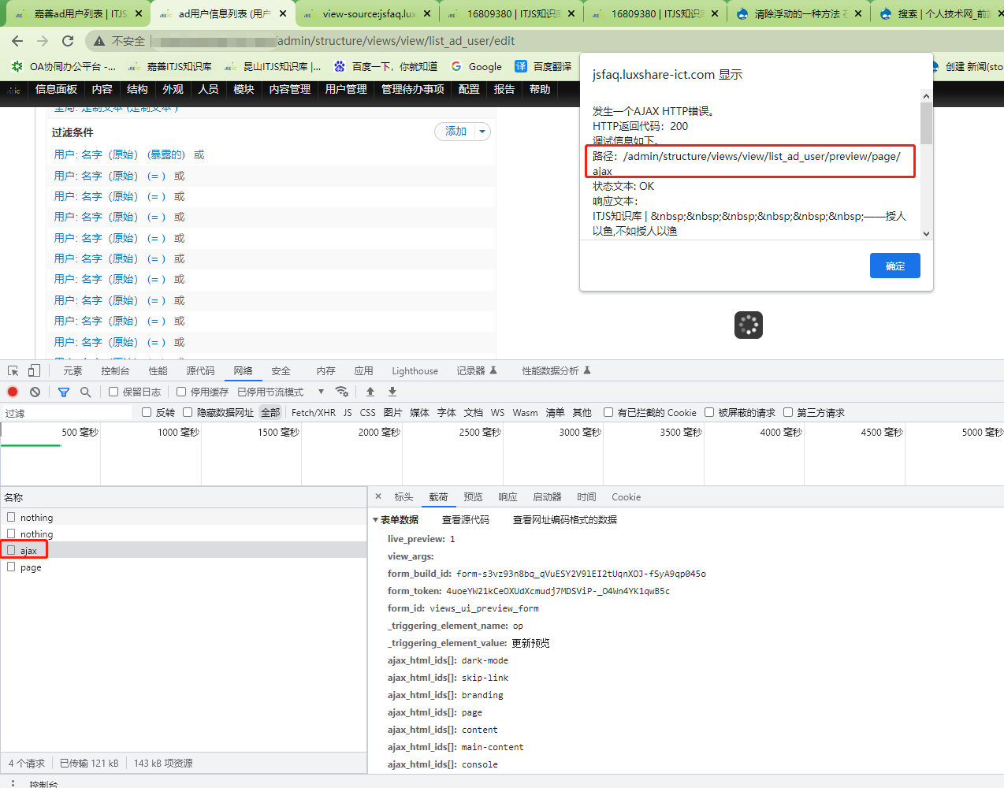Collapse the 表单数据 section
Image resolution: width=1004 pixels, height=788 pixels.
click(376, 520)
